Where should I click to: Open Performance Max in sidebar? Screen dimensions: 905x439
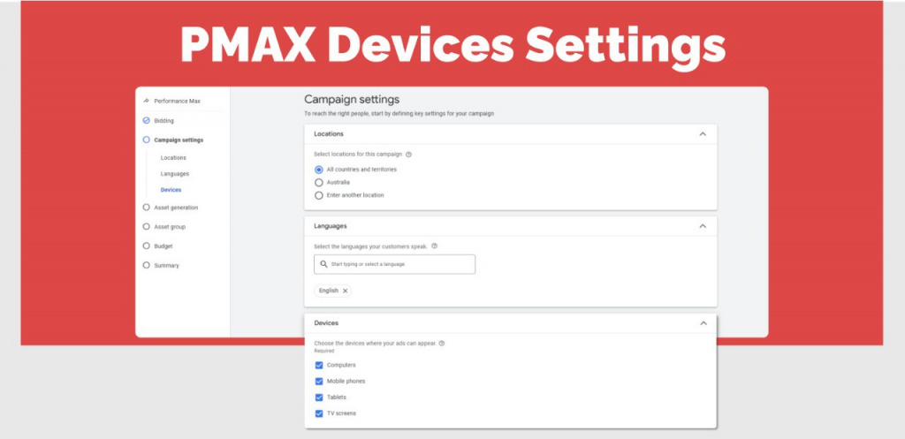click(177, 101)
